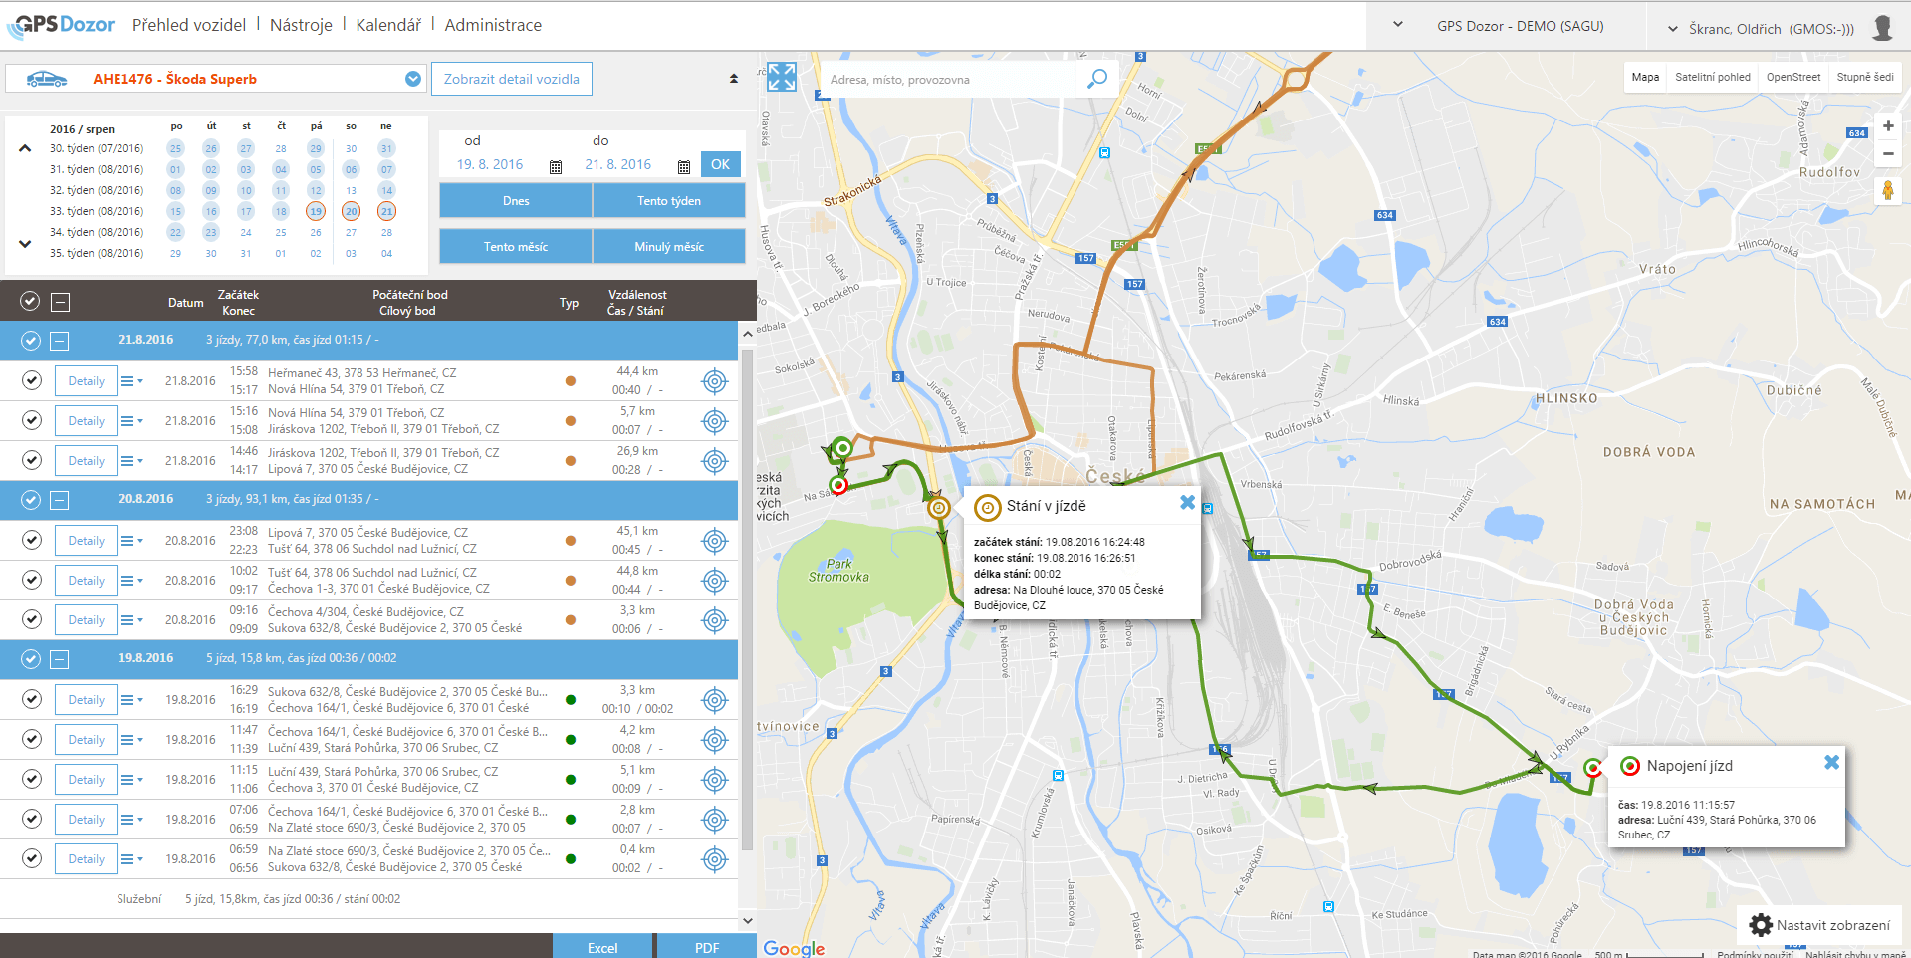The height and width of the screenshot is (958, 1911).
Task: Click the Zobrazit detail vozidla button
Action: point(511,79)
